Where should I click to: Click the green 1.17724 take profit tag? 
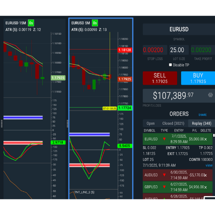coord(125,108)
